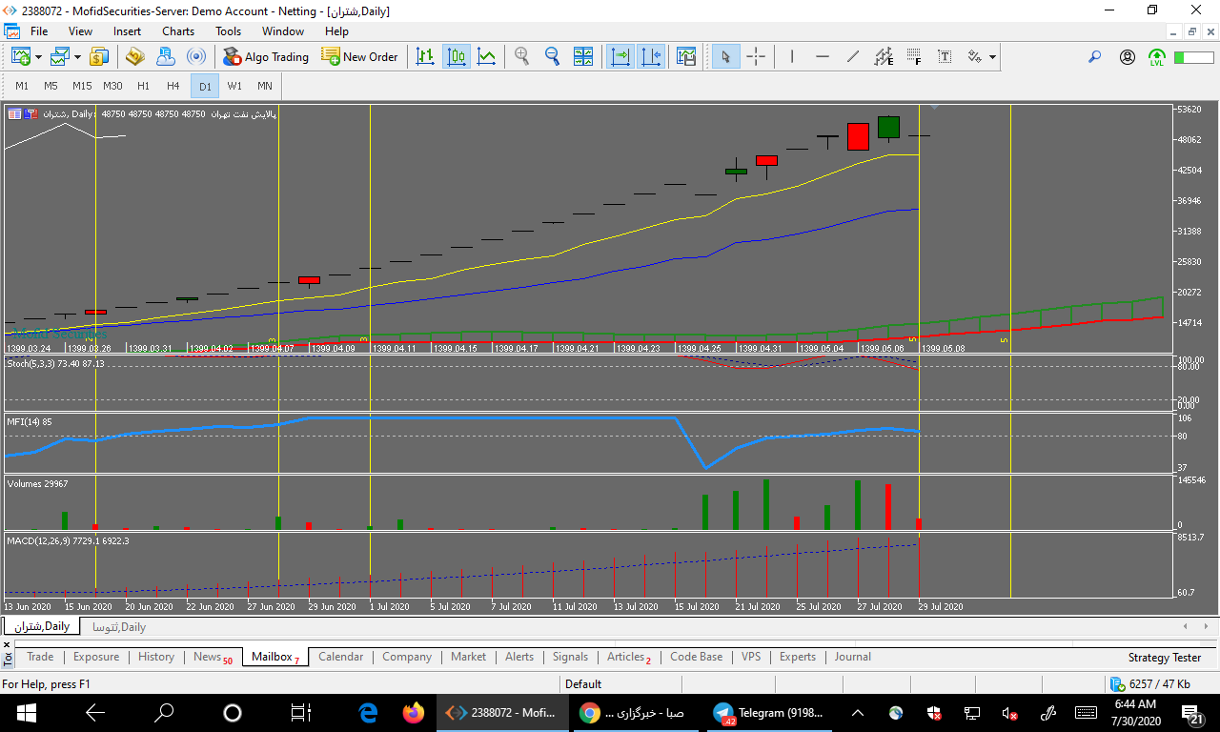Select the Fibonacci retracement tool
Viewport: 1220px width, 732px height.
click(x=913, y=56)
